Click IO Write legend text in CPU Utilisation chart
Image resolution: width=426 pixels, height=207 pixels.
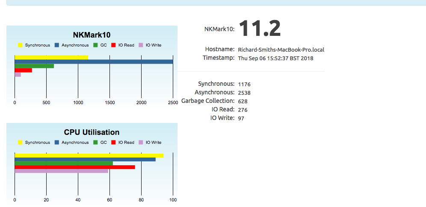[154, 143]
